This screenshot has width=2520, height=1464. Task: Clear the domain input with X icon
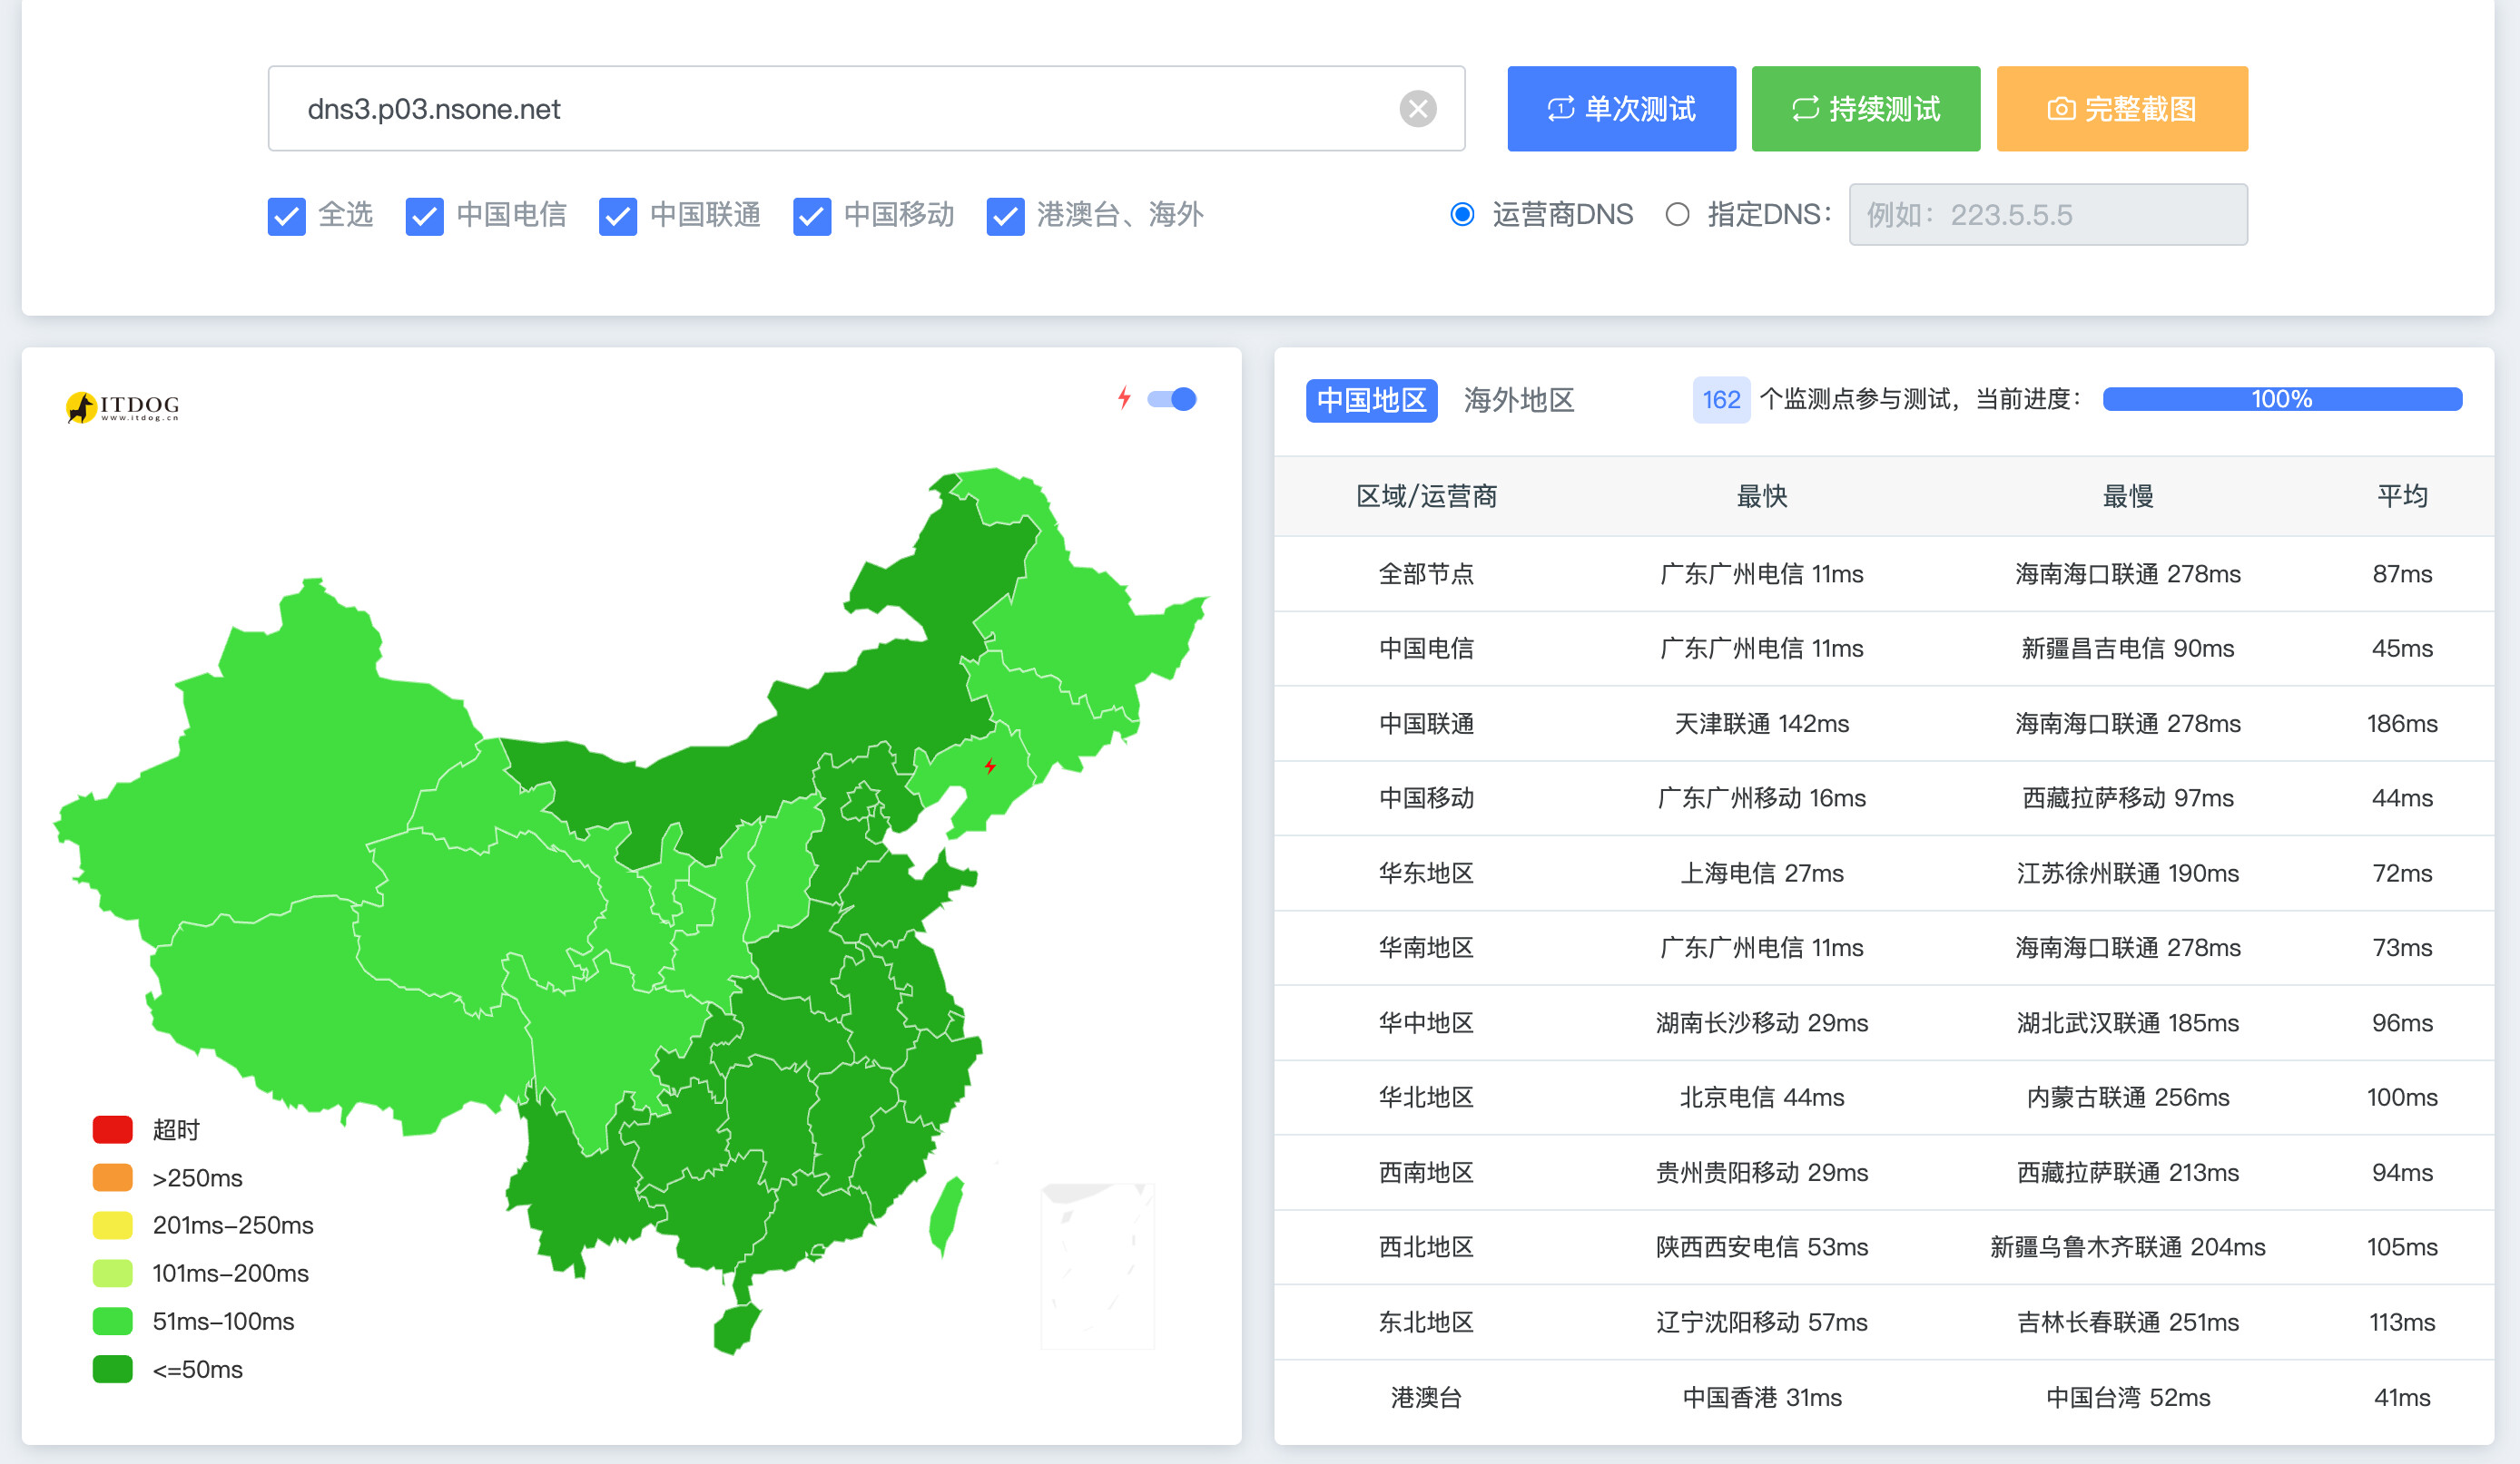(x=1417, y=108)
